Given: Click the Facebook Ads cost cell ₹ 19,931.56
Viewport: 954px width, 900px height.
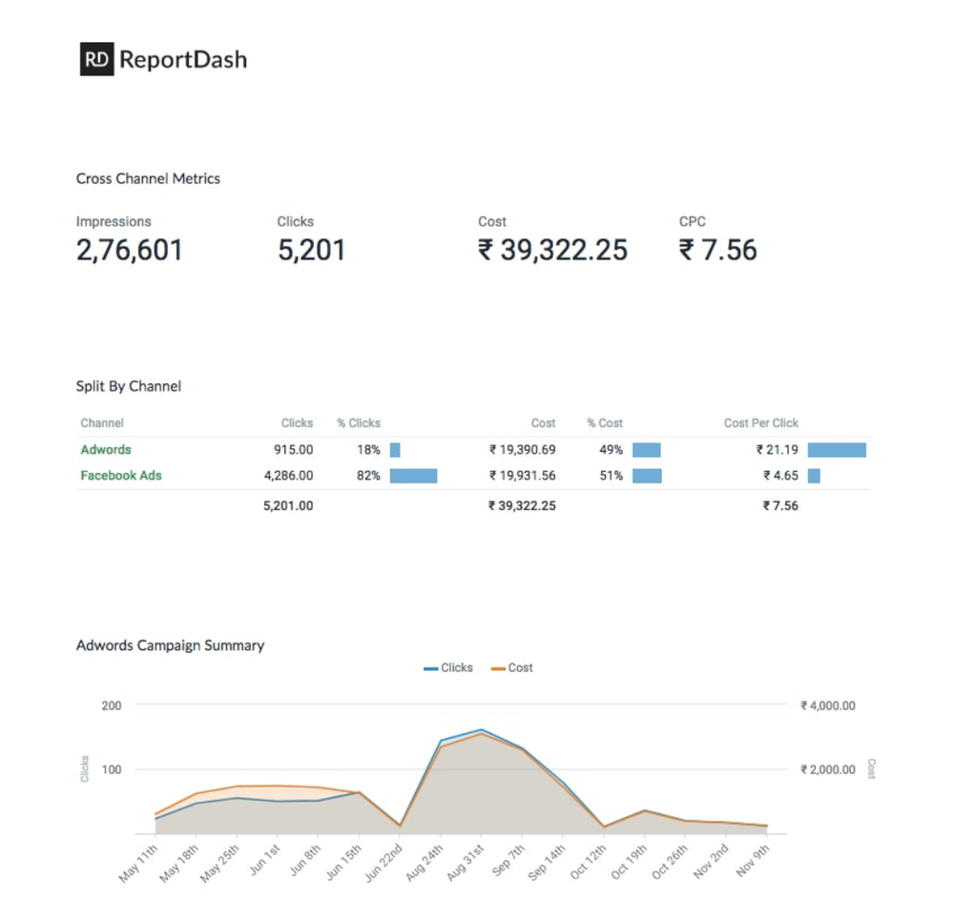Looking at the screenshot, I should coord(523,476).
